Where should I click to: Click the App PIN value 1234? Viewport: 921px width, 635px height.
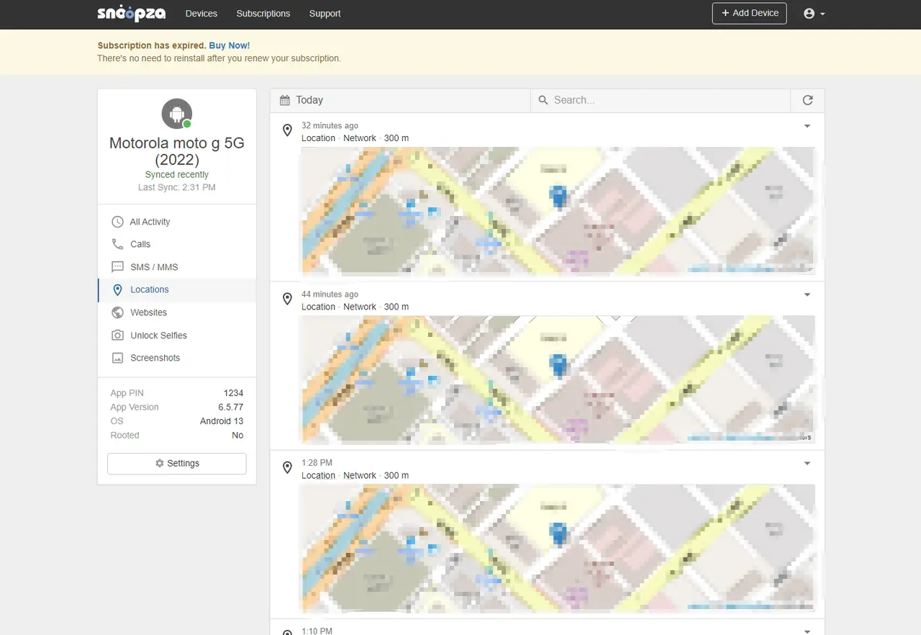click(x=233, y=393)
